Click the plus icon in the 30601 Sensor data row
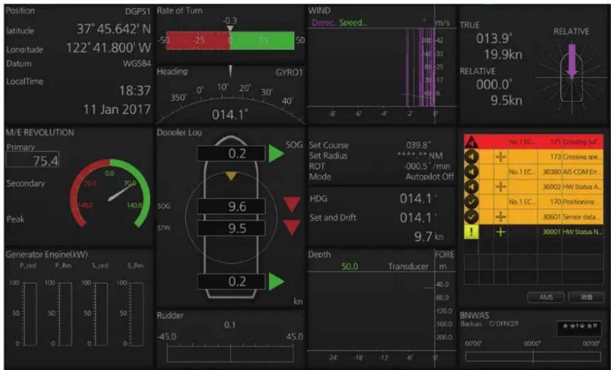Screen dimensions: 611x370 (x=501, y=217)
